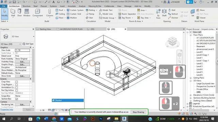Collapse the Graphics properties section
The image size is (218, 122).
[30, 47]
